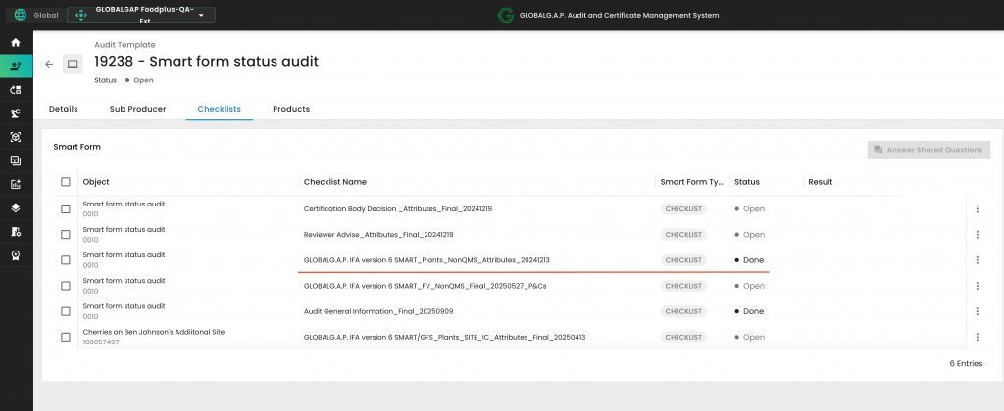Open three-dot menu for Audit General Information row
This screenshot has height=411, width=1004.
tap(977, 311)
